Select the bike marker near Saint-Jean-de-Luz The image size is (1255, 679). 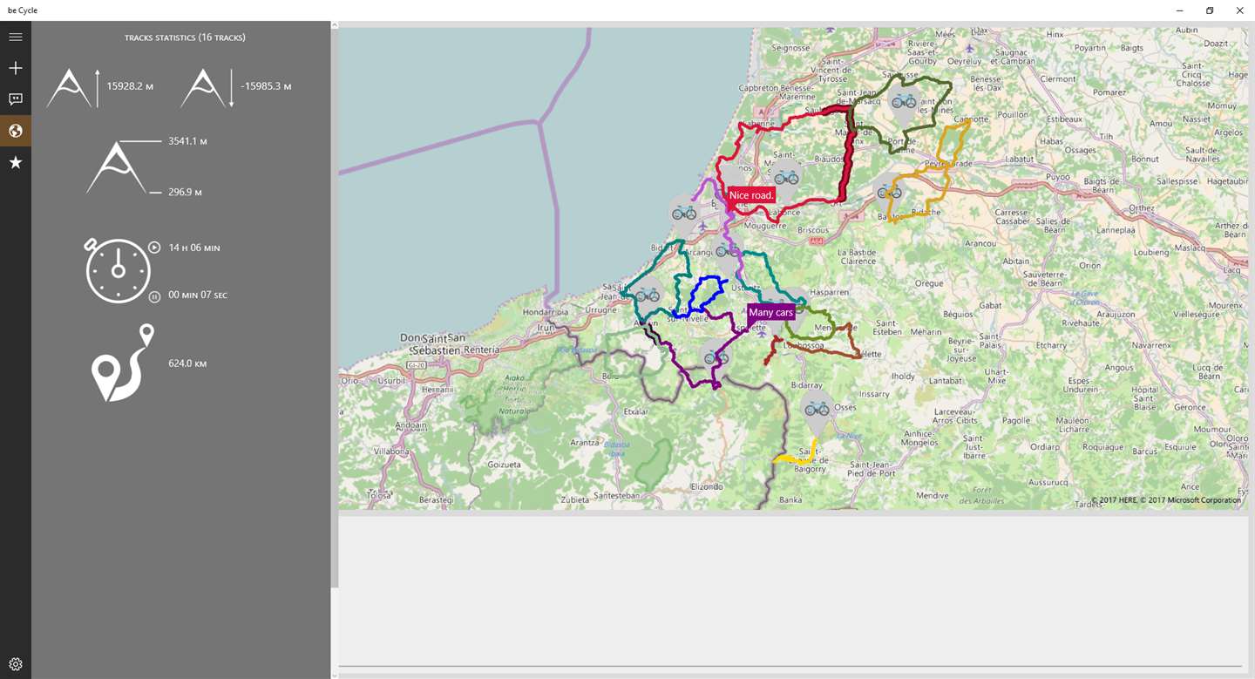pos(647,296)
